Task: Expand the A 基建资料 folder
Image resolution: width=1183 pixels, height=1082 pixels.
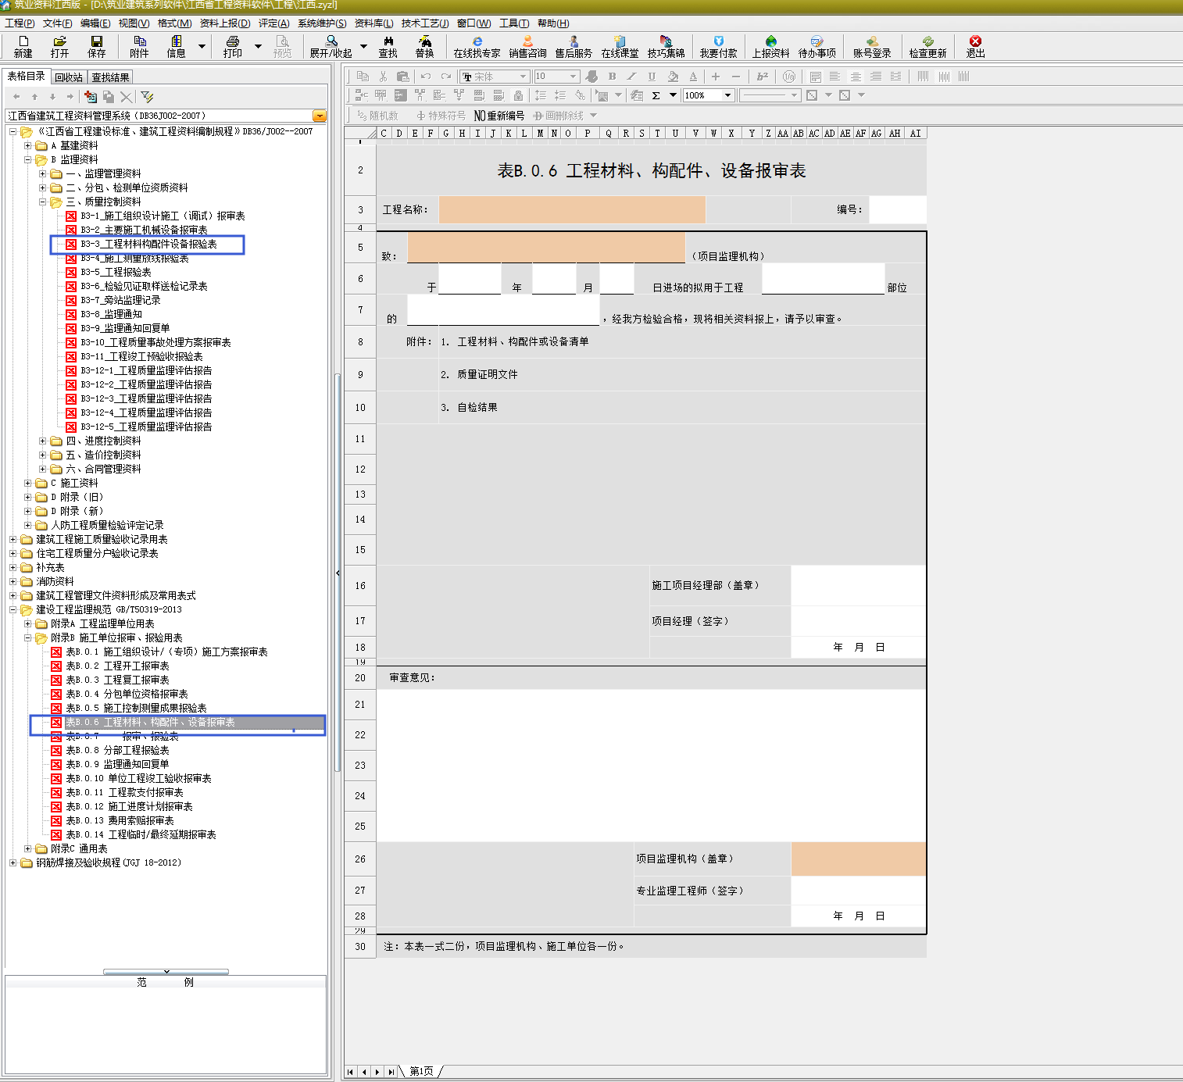Action: click(x=28, y=145)
